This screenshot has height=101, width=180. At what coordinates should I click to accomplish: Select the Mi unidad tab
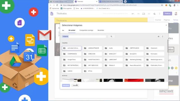72,30
